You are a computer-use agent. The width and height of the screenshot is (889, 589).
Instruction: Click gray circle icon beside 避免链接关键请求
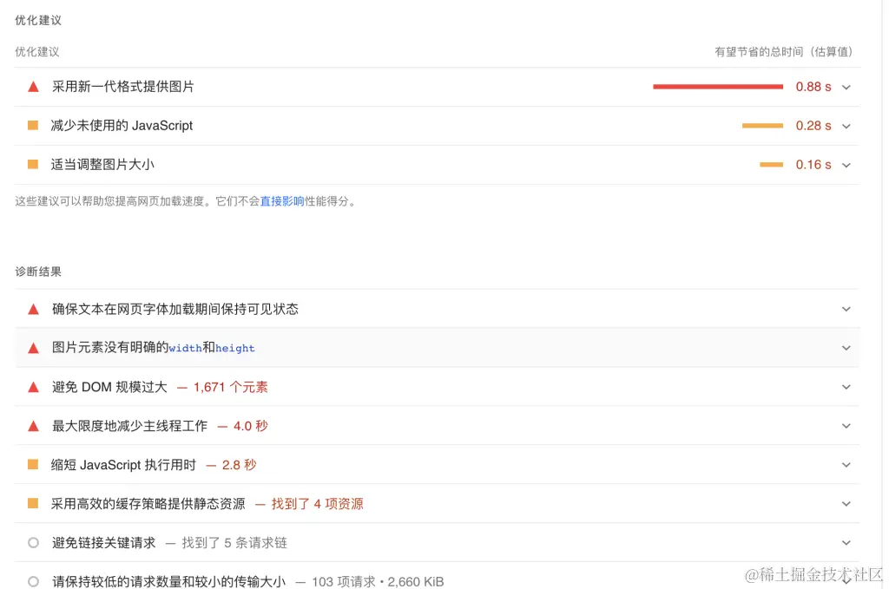point(34,542)
